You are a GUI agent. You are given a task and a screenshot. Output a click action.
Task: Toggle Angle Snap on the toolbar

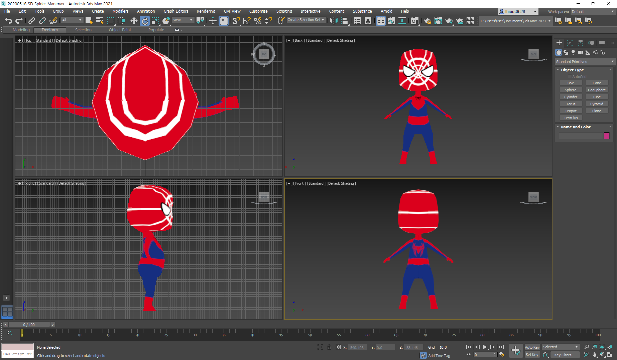click(247, 21)
